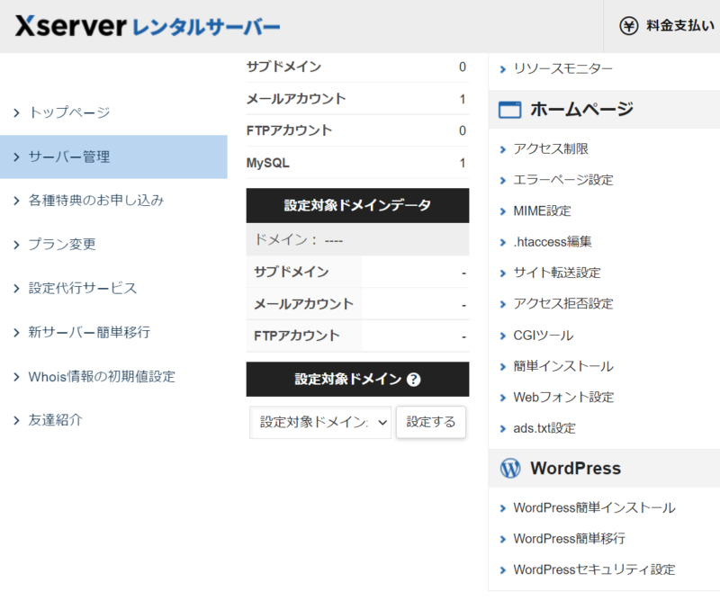The image size is (720, 600).
Task: Click the blue arrow before CGIツール
Action: pos(503,336)
